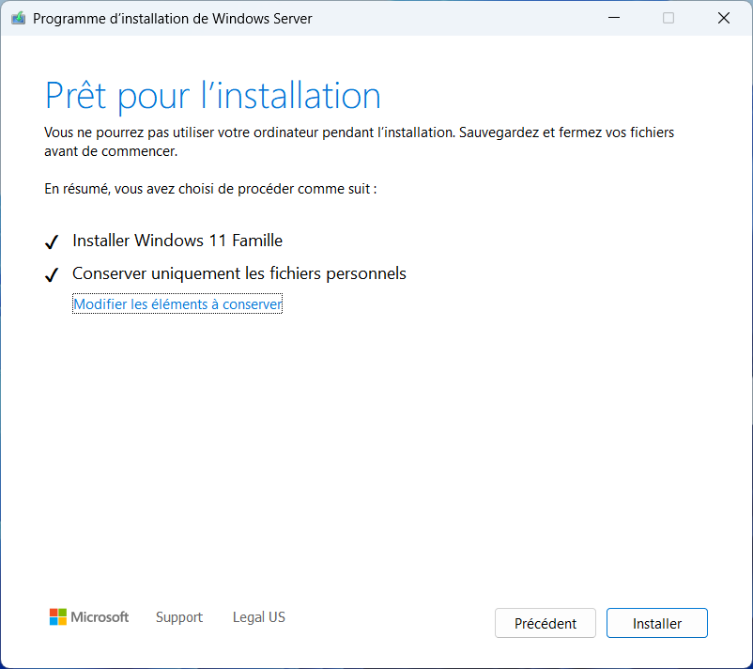Click the checkmark beside Installer Windows 11 Famille
Screen dimensions: 753x669
click(52, 241)
